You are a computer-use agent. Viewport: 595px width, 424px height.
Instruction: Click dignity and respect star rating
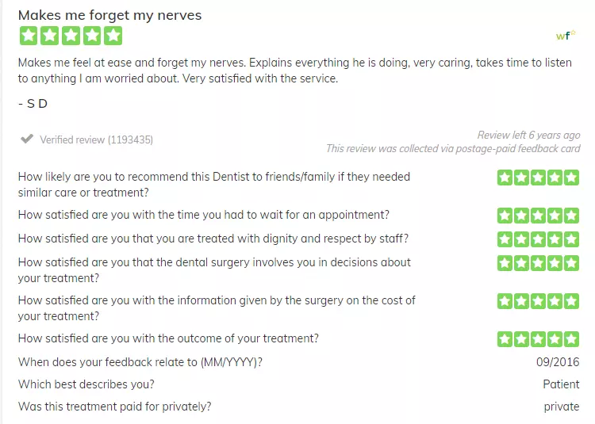point(538,239)
